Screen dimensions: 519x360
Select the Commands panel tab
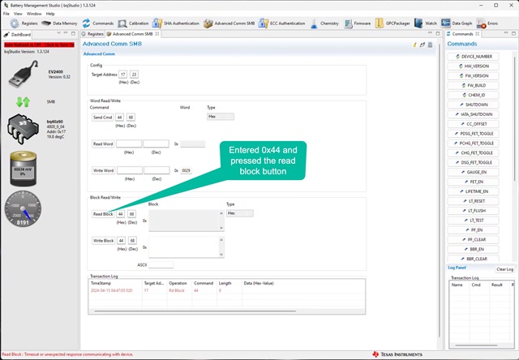(462, 34)
